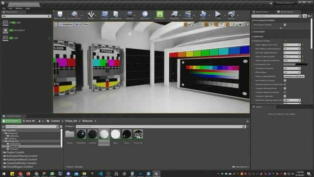Open the viewport options dropdown arrow
Image resolution: width=314 pixels, height=177 pixels.
pyautogui.click(x=56, y=25)
